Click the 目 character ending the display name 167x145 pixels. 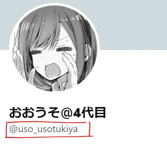100,112
